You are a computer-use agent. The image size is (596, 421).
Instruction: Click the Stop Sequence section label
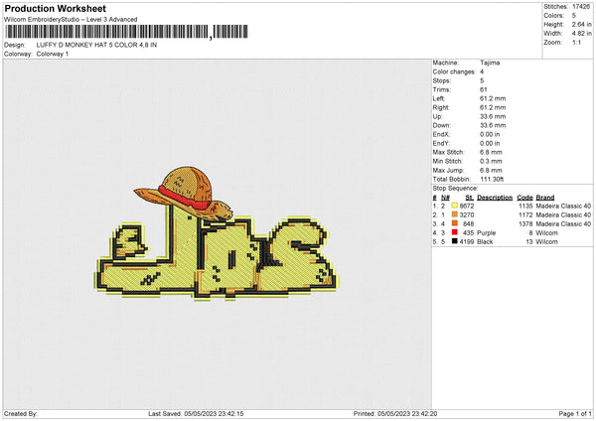455,188
